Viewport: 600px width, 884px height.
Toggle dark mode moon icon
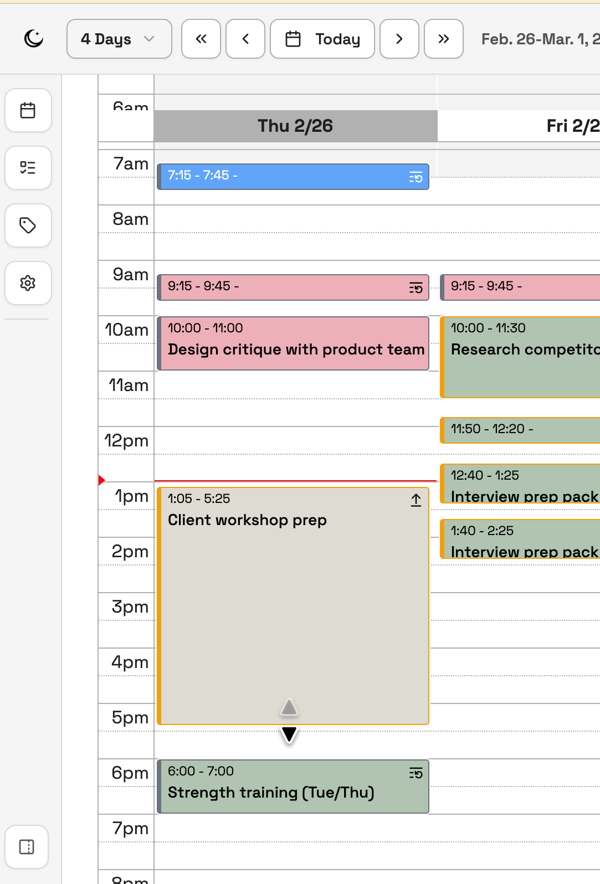[x=34, y=39]
